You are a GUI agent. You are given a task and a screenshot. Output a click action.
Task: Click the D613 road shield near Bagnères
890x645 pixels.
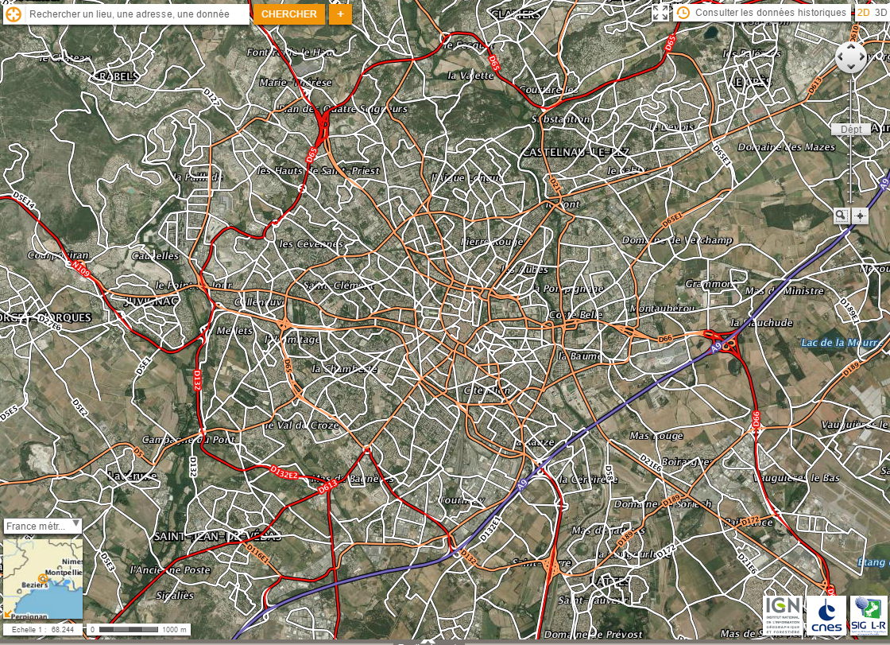(x=327, y=487)
